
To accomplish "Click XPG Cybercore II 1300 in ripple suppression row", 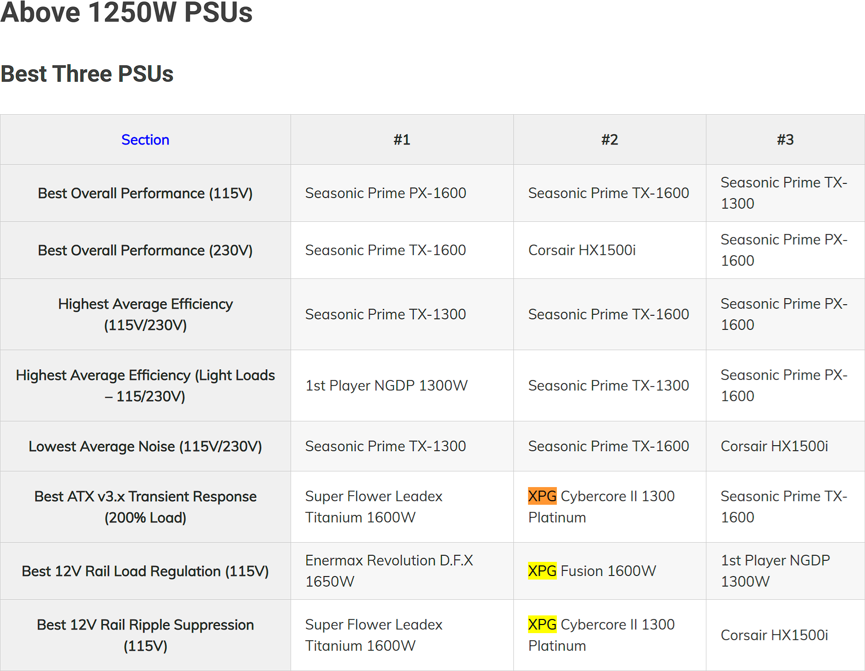I will [601, 636].
